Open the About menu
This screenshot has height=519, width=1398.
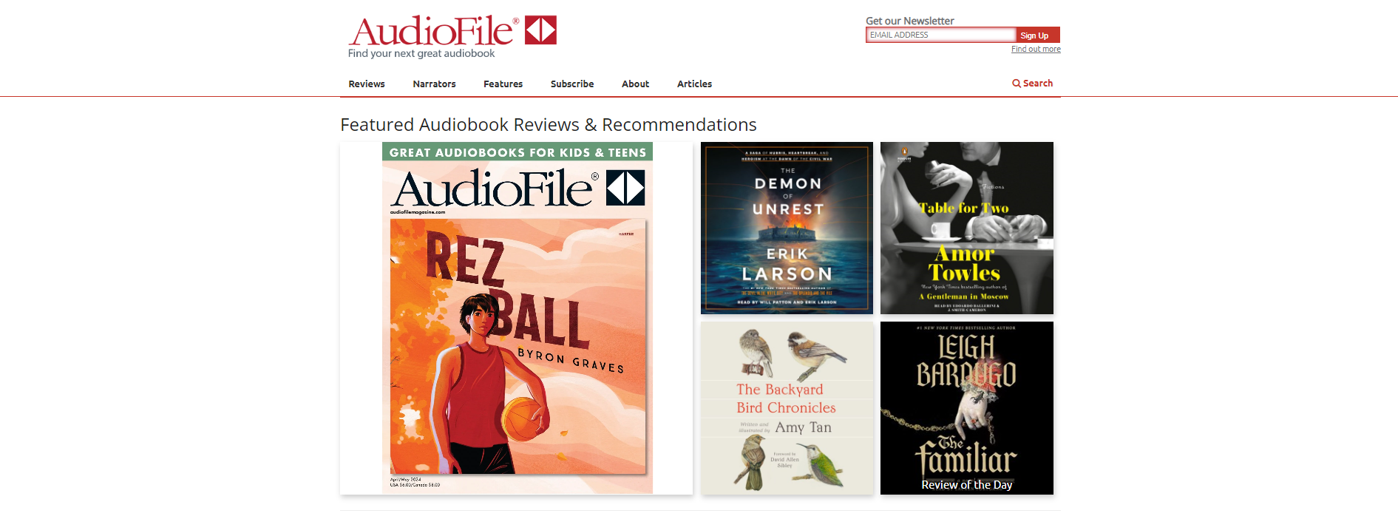click(x=635, y=84)
